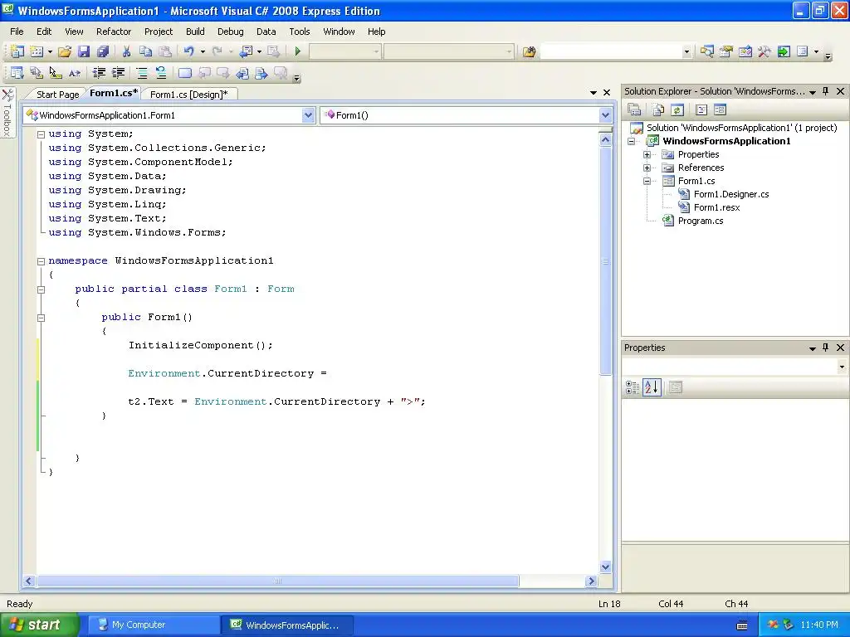Select Program.cs in Solution Explorer
850x637 pixels.
701,221
